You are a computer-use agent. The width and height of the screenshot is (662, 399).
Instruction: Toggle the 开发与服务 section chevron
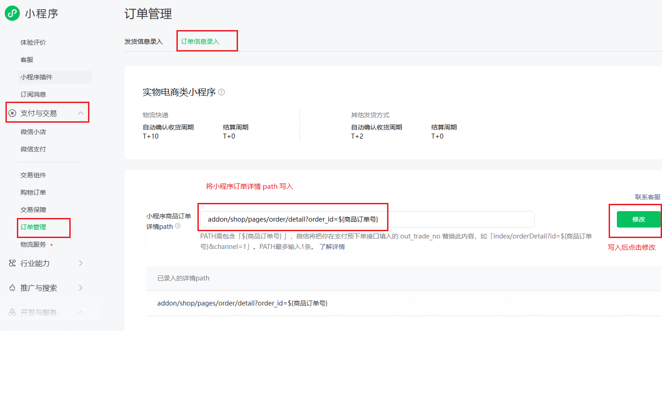pyautogui.click(x=81, y=312)
